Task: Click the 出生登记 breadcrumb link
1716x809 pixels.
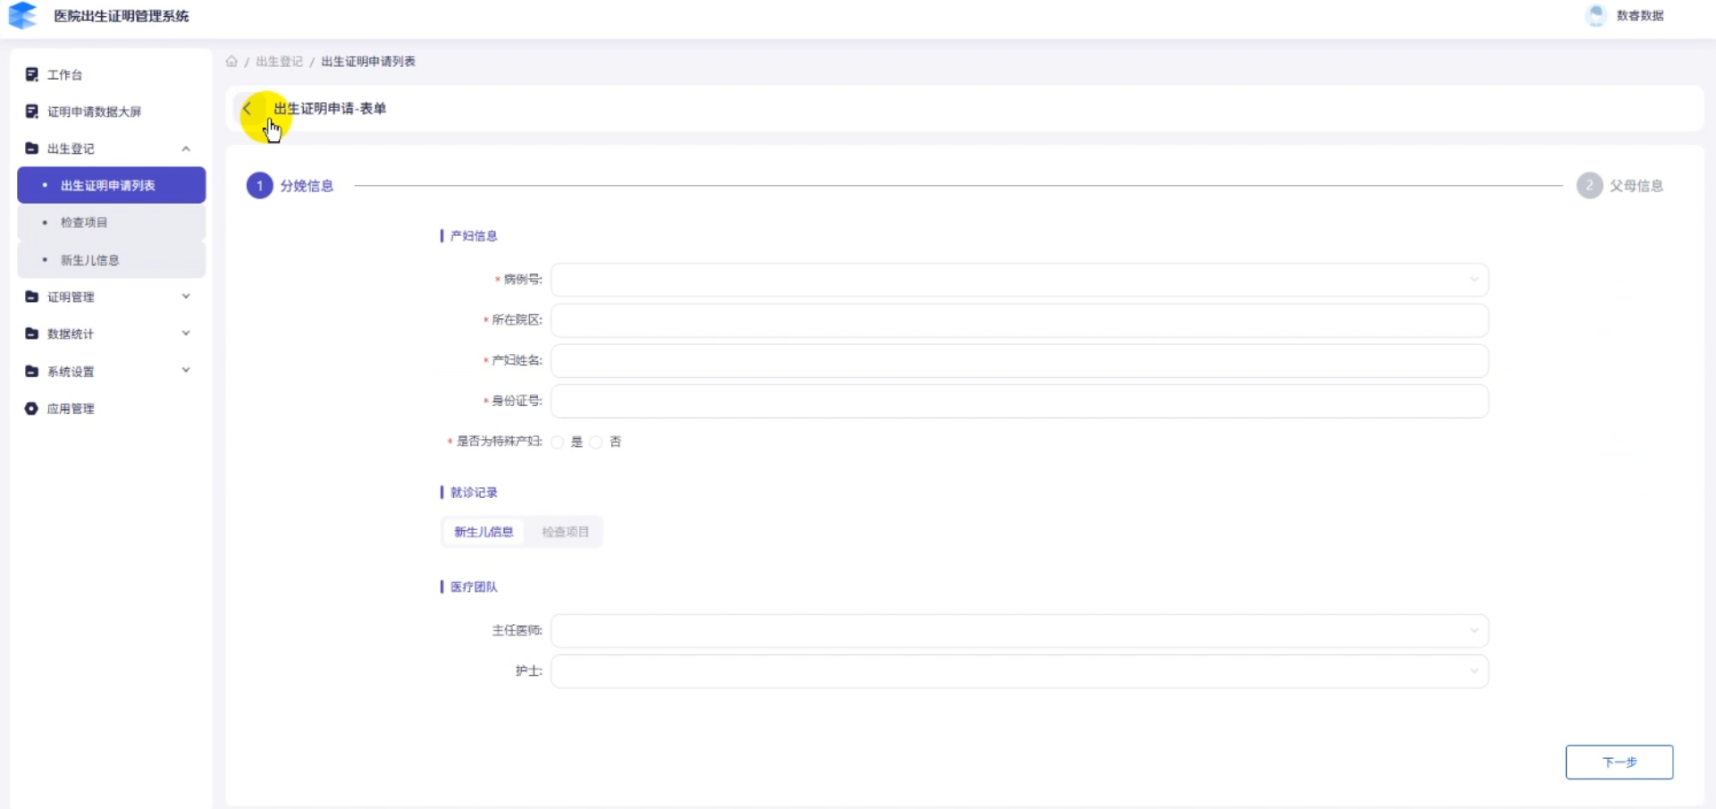Action: point(280,62)
